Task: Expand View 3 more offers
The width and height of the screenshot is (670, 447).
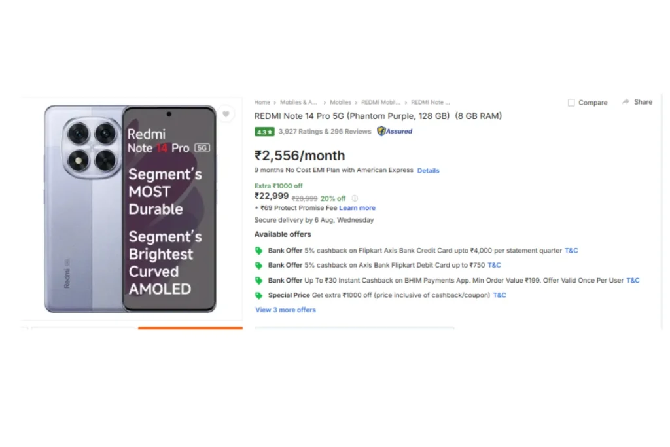Action: [x=285, y=310]
